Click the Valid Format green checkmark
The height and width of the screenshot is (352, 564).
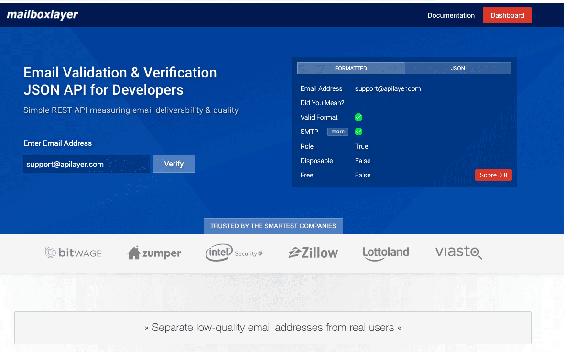(x=358, y=117)
